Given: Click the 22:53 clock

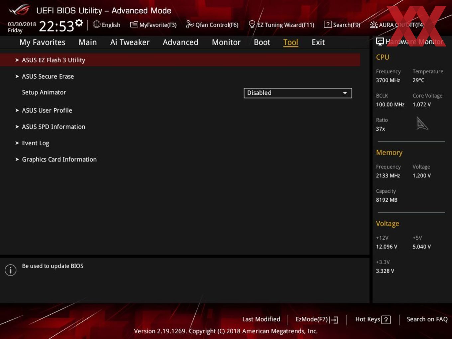Looking at the screenshot, I should (x=56, y=26).
